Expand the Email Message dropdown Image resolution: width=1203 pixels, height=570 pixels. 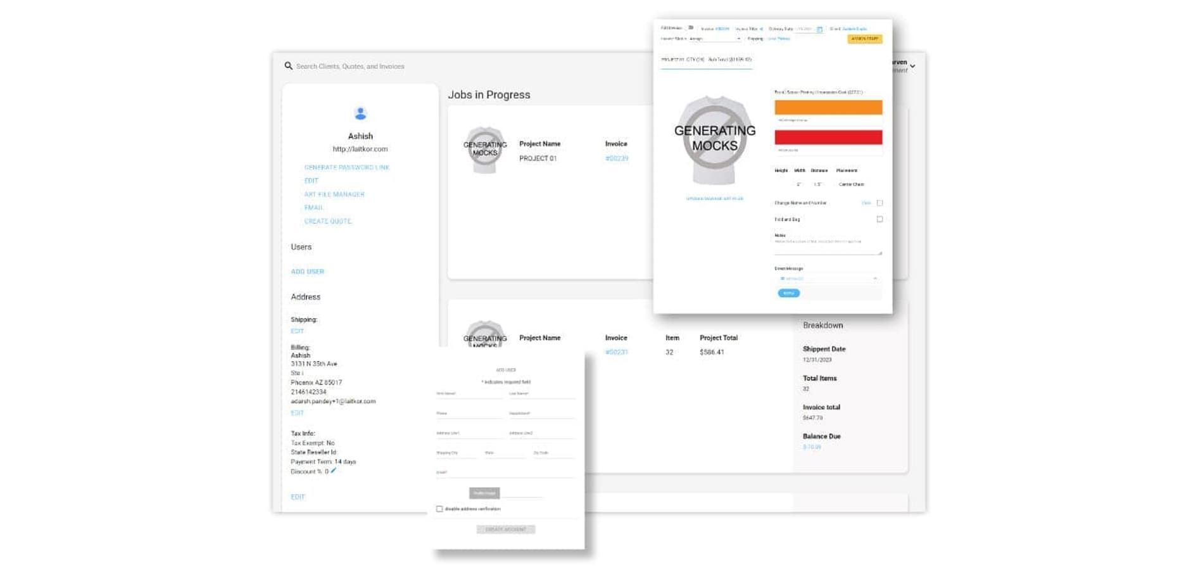pos(828,279)
